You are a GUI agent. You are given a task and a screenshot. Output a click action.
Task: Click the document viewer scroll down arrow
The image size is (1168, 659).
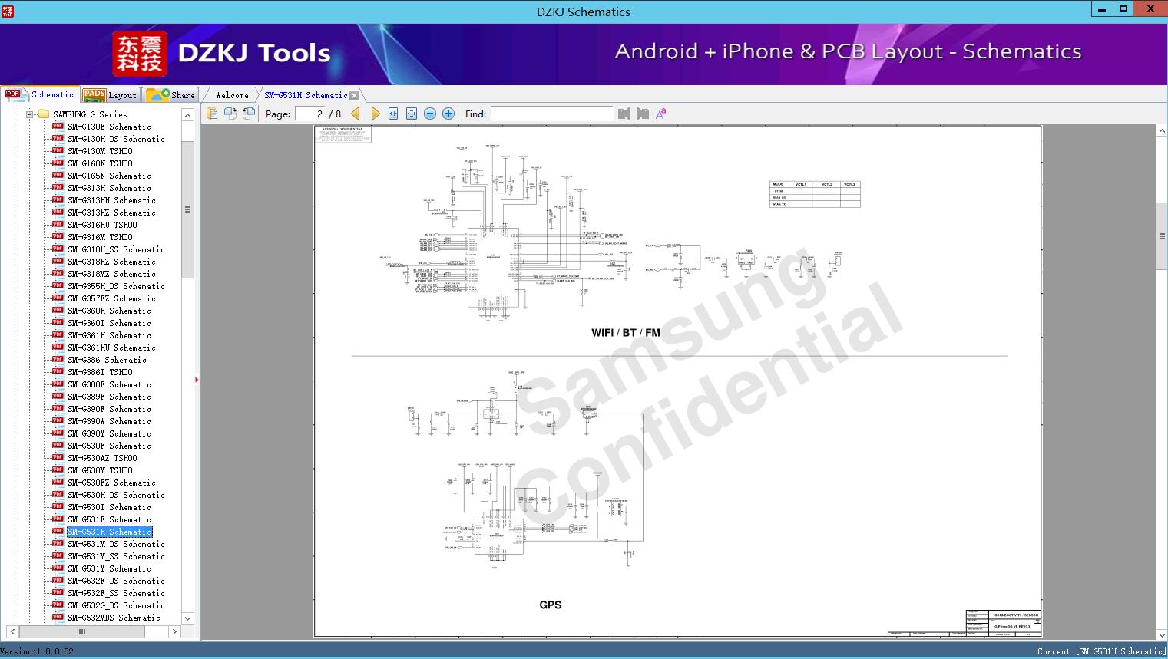1162,634
